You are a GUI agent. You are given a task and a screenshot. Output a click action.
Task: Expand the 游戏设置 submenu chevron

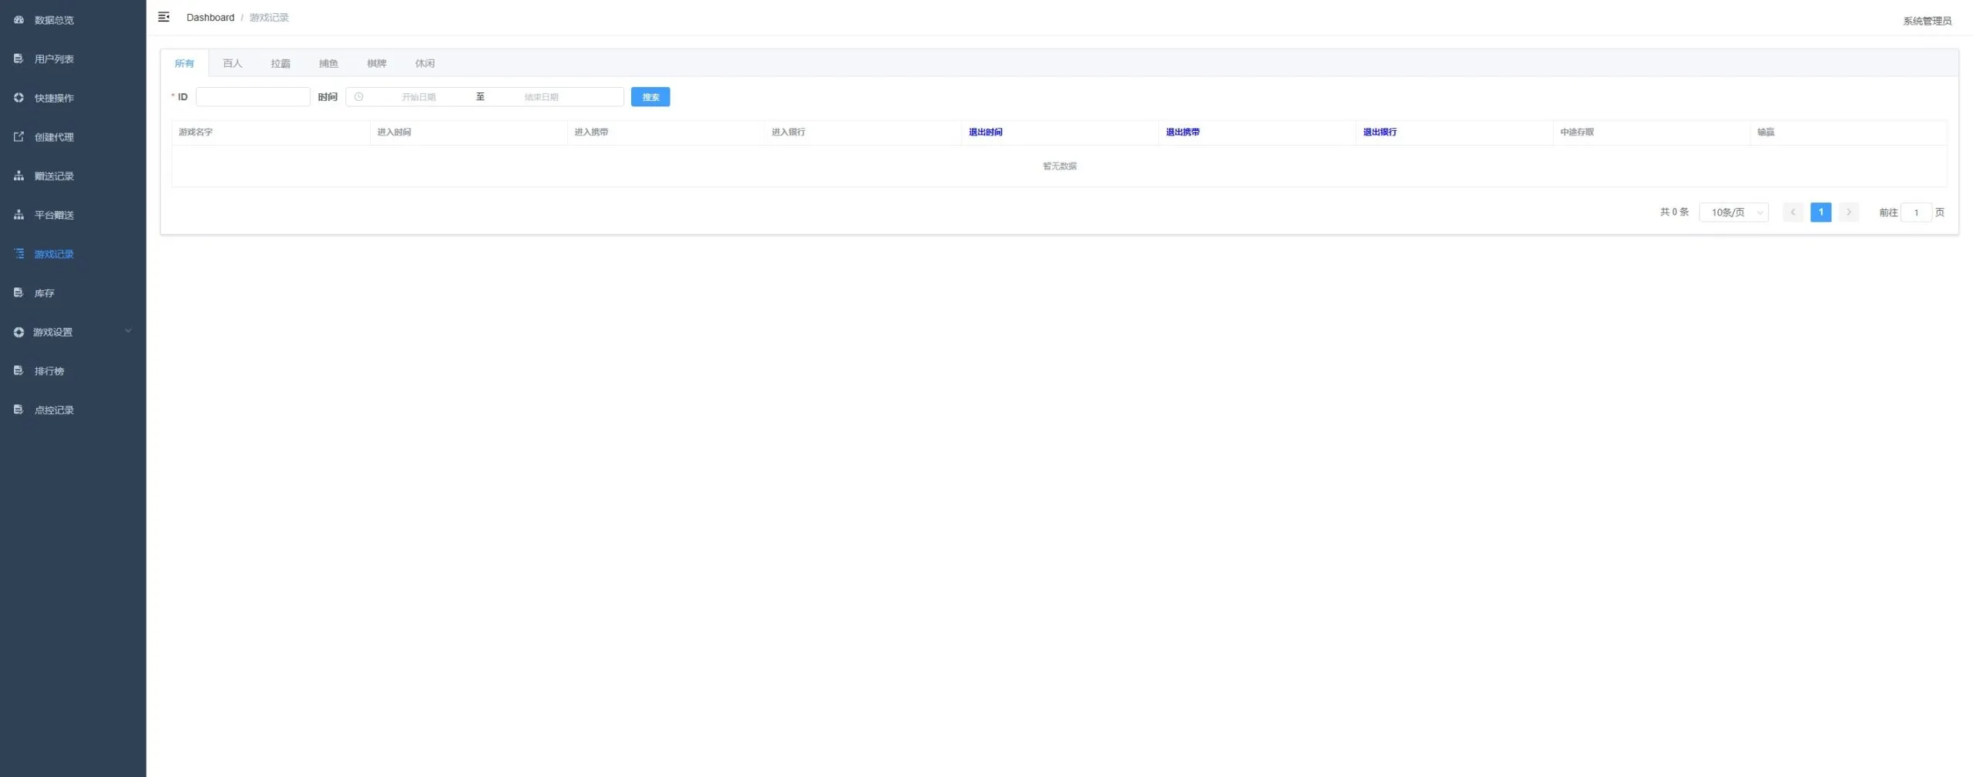[128, 331]
